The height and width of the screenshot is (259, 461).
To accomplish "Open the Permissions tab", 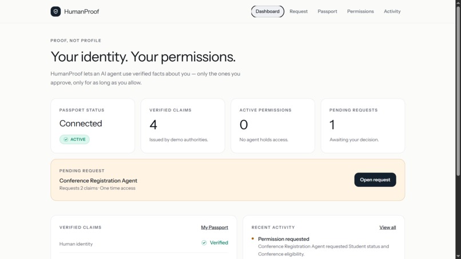I will (360, 11).
